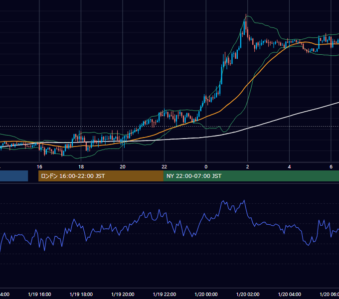The image size is (339, 299).
Task: Click the 6 hour label on price chart axis
Action: coord(331,167)
